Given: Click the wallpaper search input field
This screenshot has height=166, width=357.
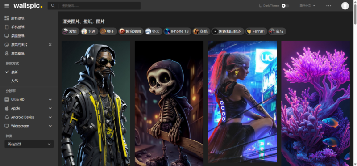Looking at the screenshot, I should pyautogui.click(x=99, y=6).
